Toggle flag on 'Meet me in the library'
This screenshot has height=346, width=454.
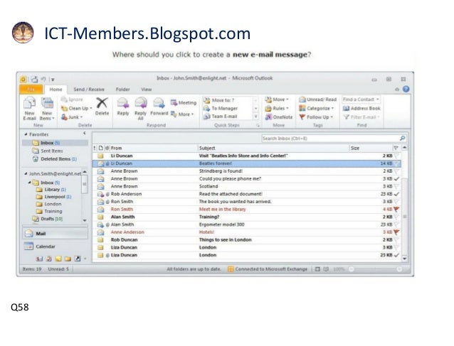click(396, 209)
